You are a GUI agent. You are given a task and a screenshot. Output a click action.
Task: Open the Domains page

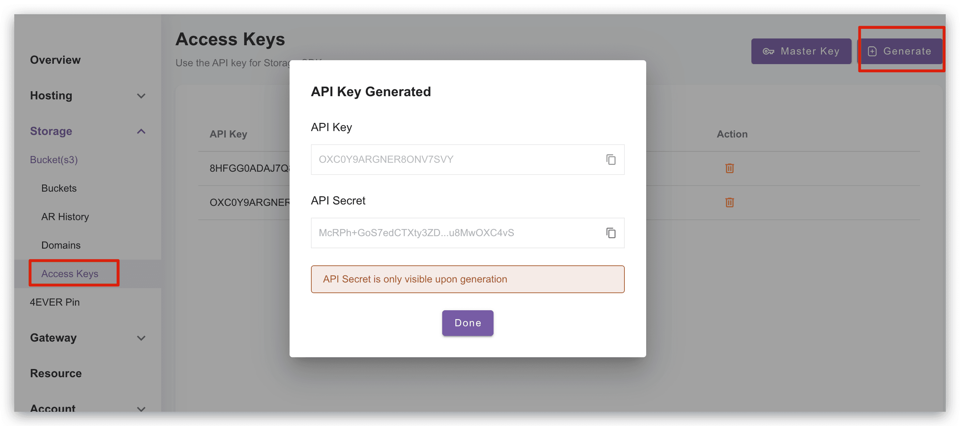tap(61, 245)
